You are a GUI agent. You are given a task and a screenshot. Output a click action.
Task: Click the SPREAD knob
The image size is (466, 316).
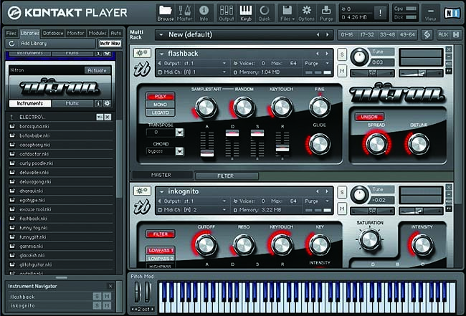tap(376, 144)
